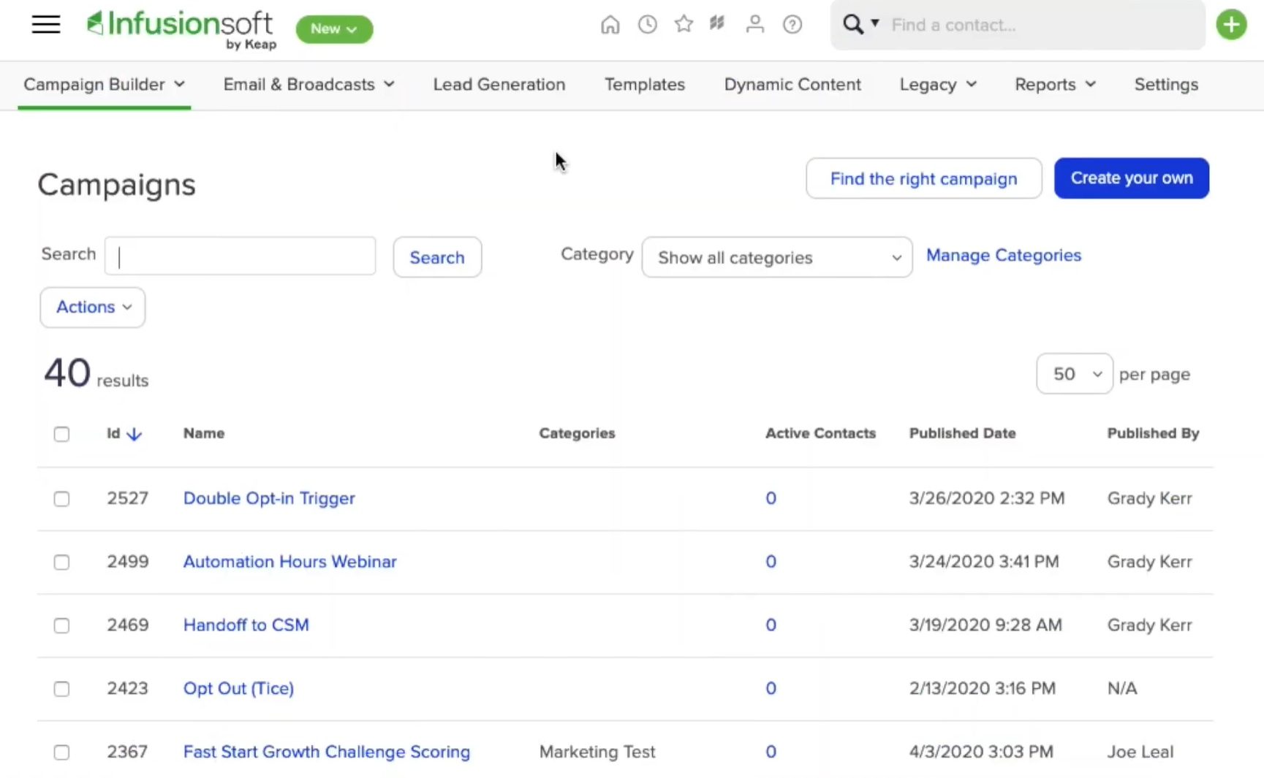The width and height of the screenshot is (1264, 778).
Task: Open the hamburger navigation menu
Action: click(x=45, y=24)
